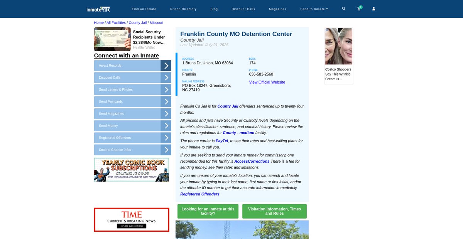463x239 pixels.
Task: Open the user account icon
Action: pos(373,8)
